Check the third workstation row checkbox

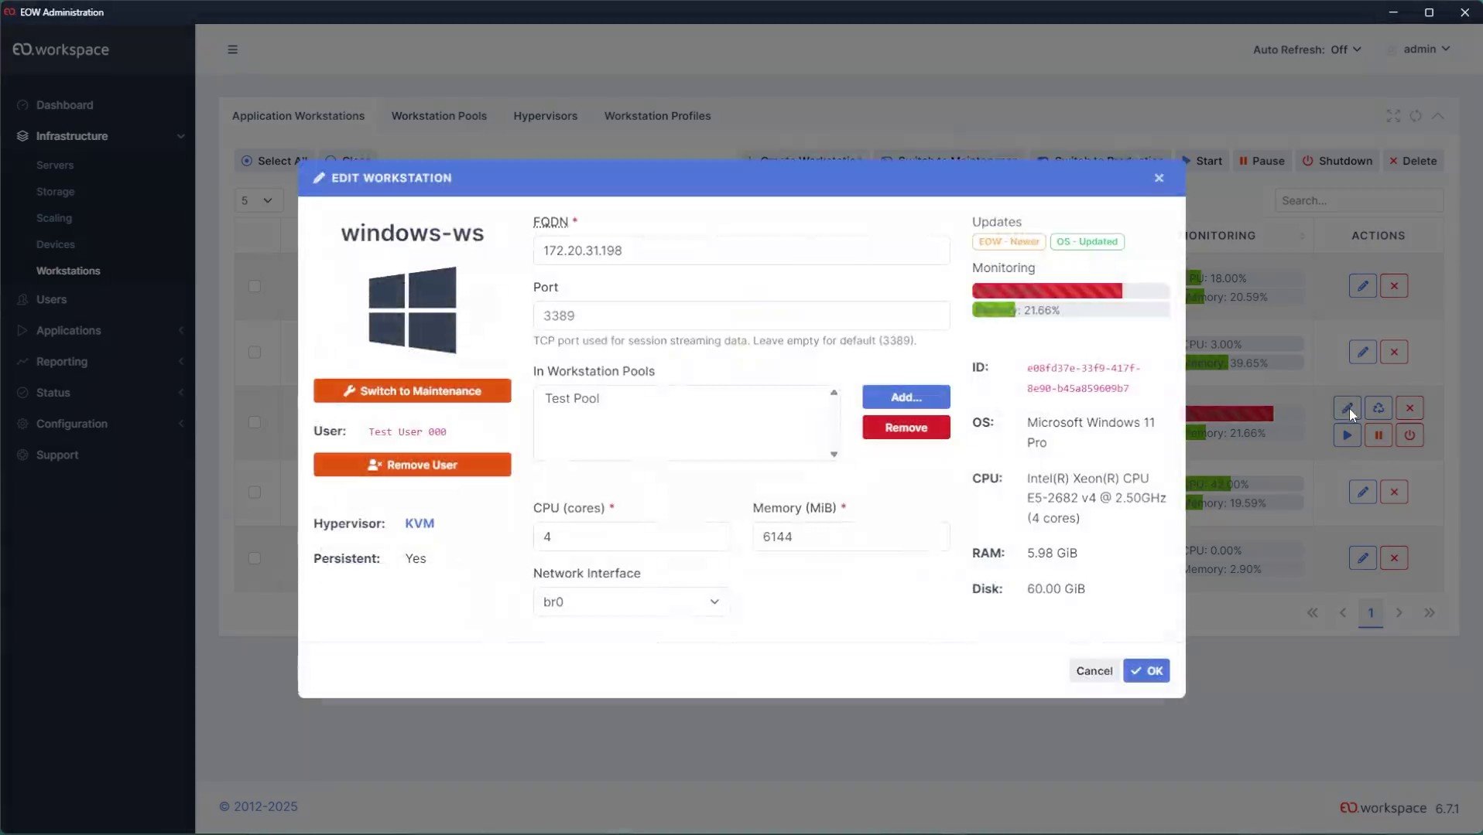(x=254, y=422)
